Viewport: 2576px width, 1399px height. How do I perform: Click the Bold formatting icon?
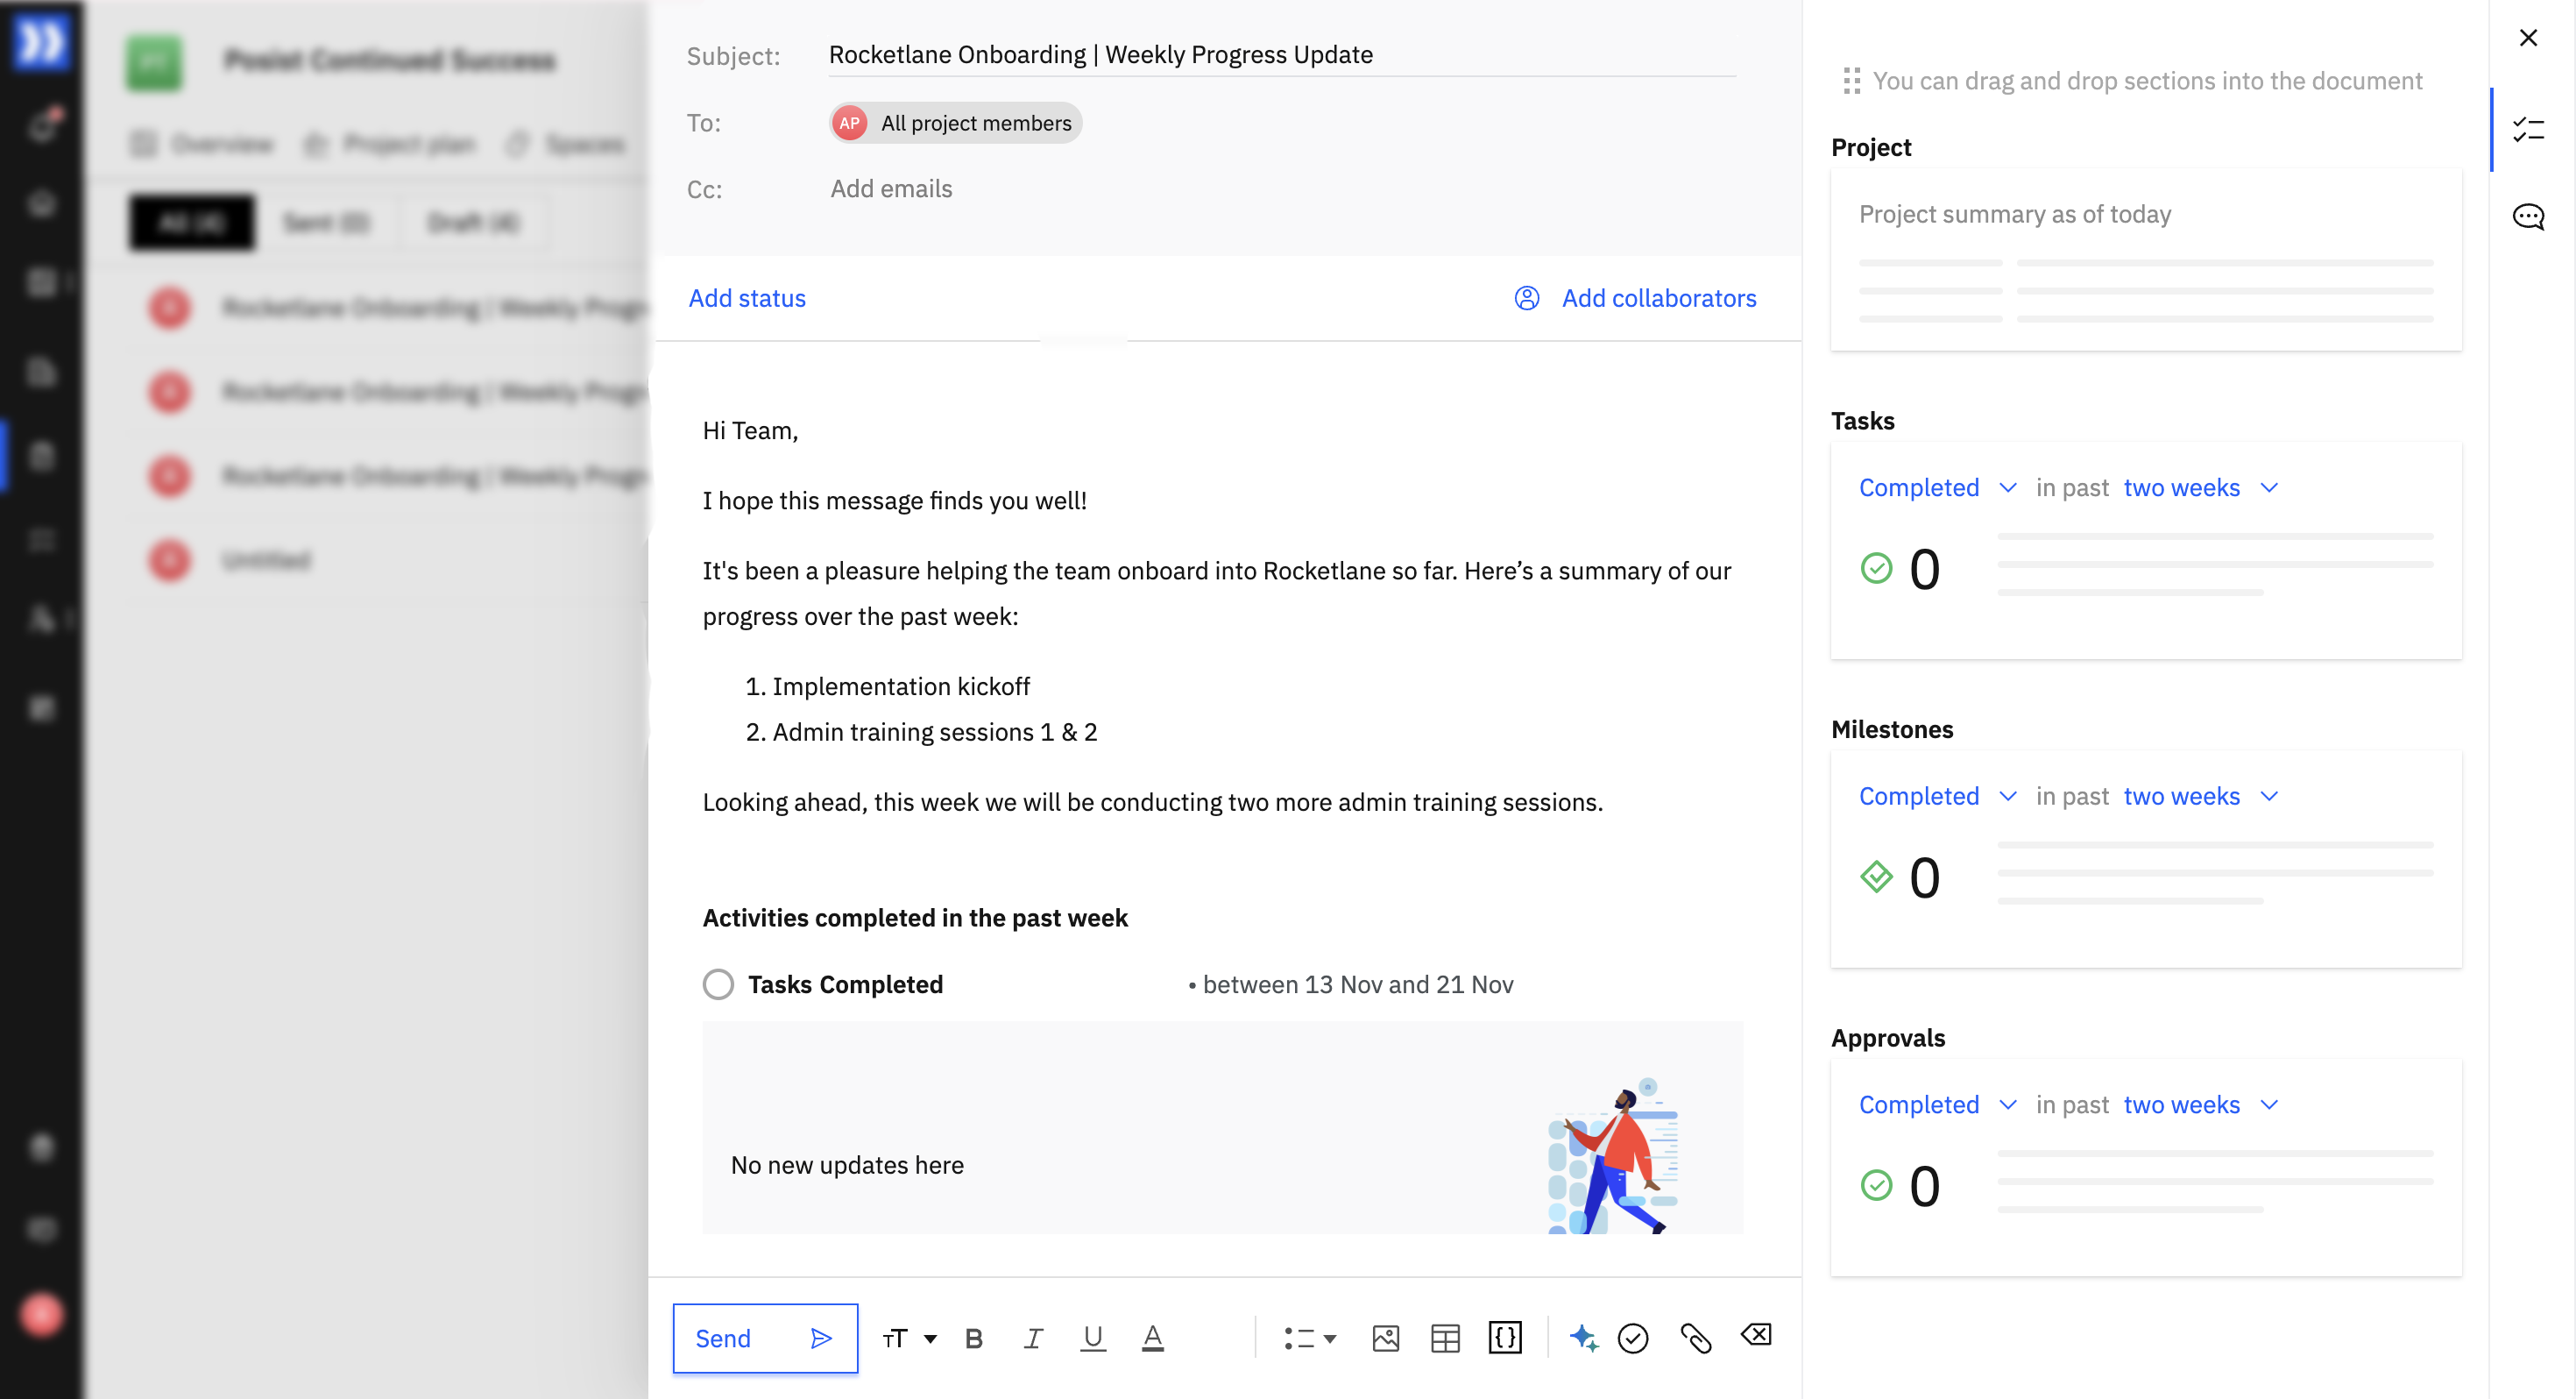pos(973,1338)
